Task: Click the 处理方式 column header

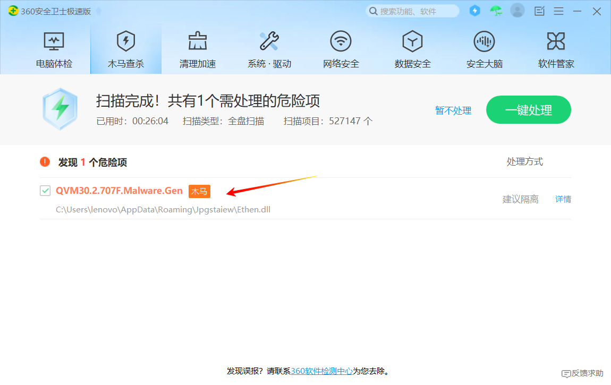Action: click(524, 161)
